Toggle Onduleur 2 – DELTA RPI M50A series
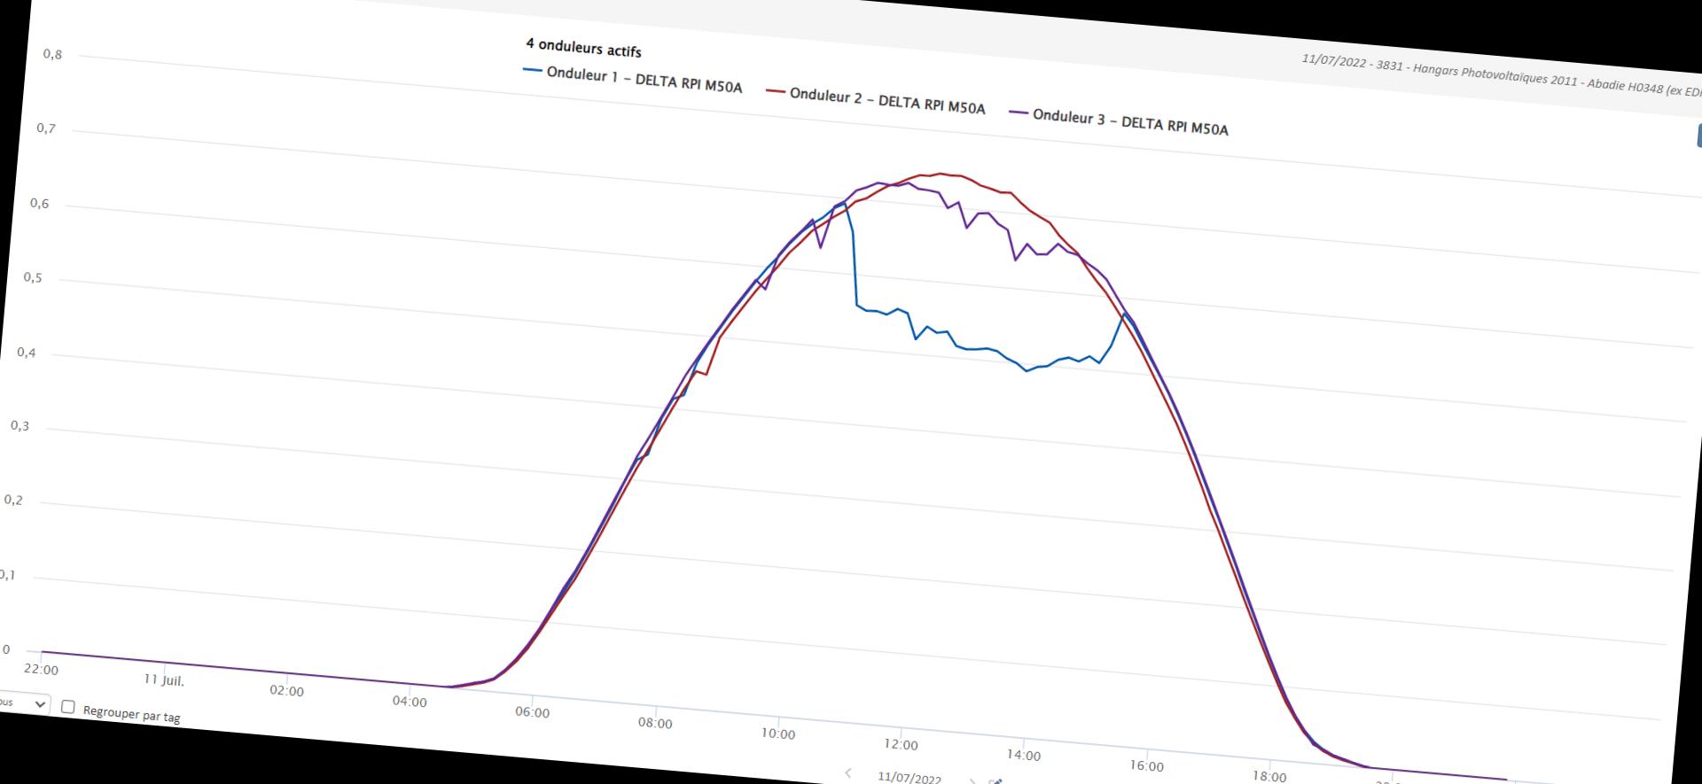Screen dimensions: 1702x784 point(876,100)
